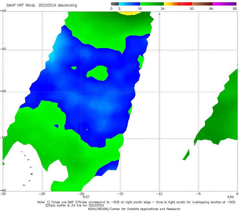Click the yellow-orange segment of the color bar
240x211 pixels.
click(x=172, y=4)
